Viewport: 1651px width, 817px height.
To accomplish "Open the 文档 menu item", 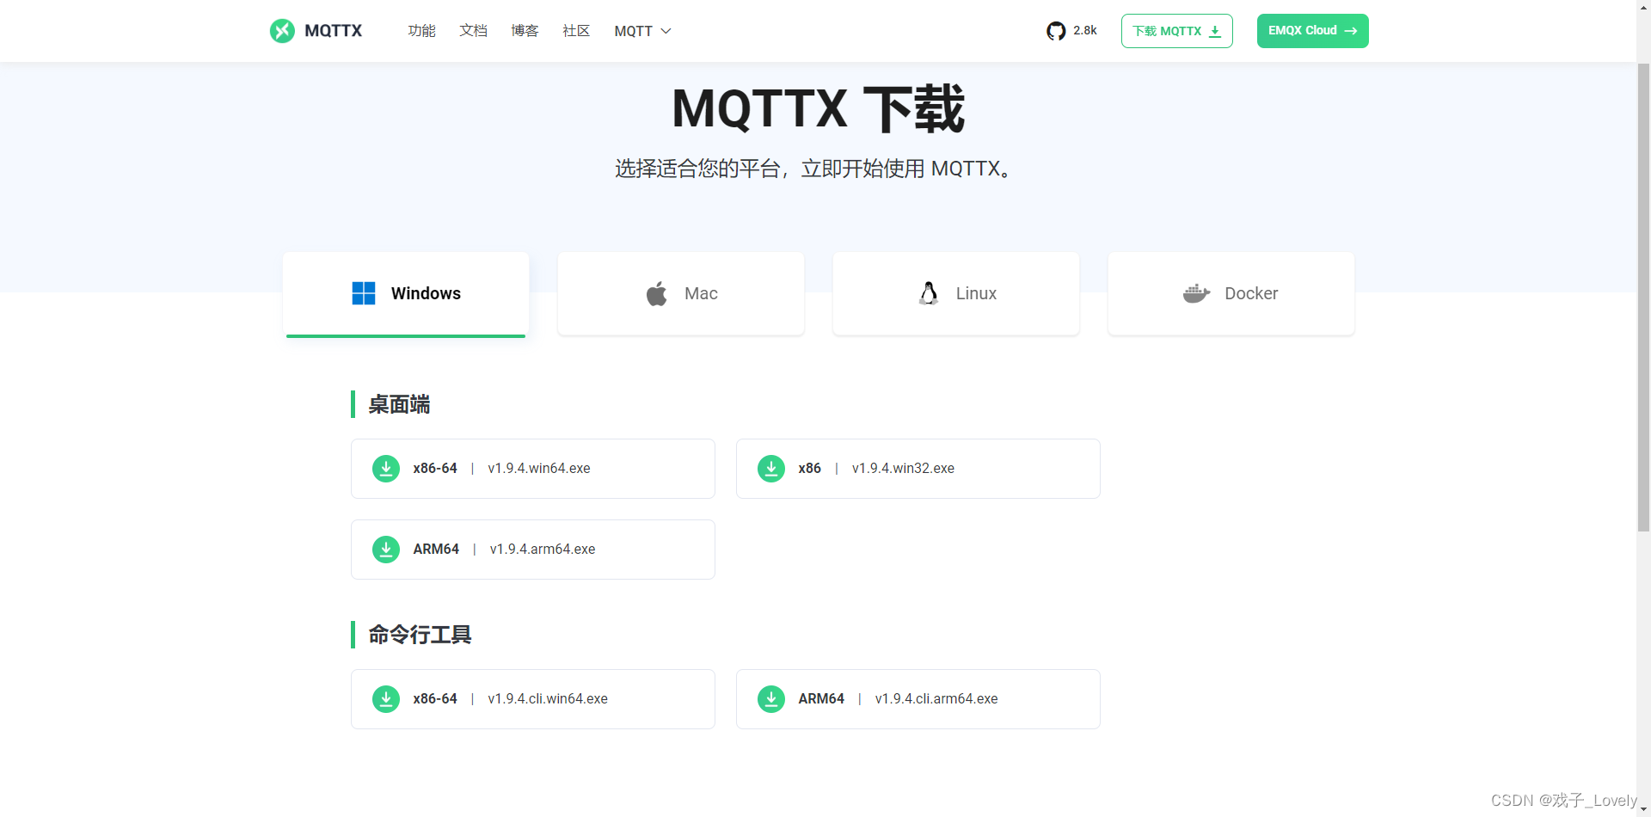I will 473,30.
